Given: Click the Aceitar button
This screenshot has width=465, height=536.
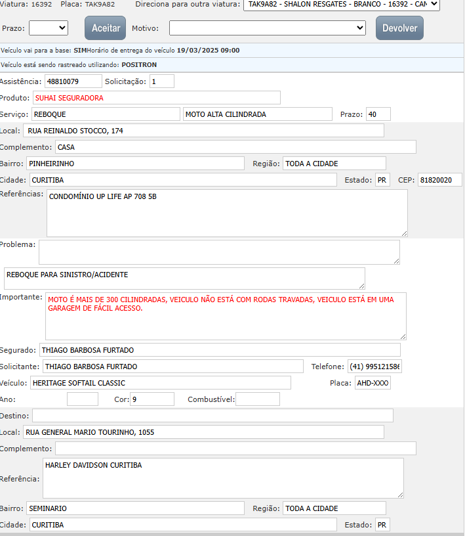Looking at the screenshot, I should pyautogui.click(x=105, y=28).
